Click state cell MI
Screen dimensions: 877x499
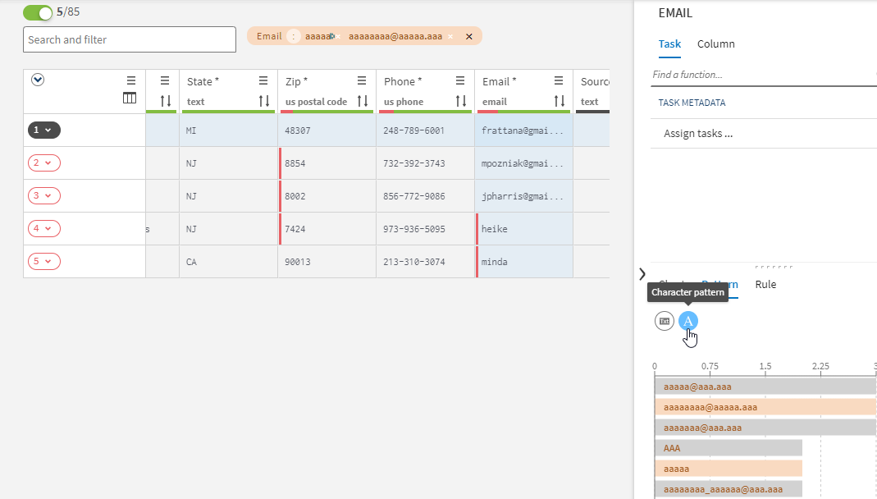[x=228, y=130]
